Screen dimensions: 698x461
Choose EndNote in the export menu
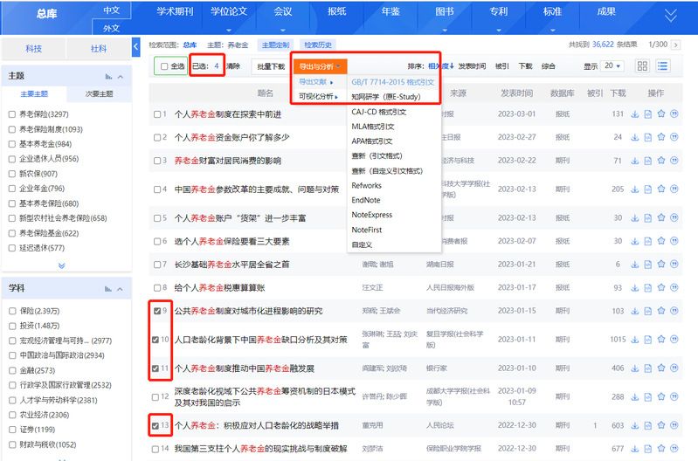click(x=365, y=200)
